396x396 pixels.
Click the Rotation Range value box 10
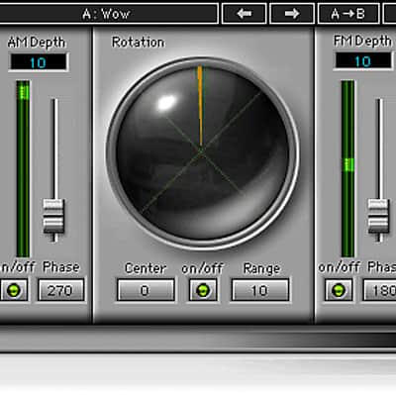(260, 290)
